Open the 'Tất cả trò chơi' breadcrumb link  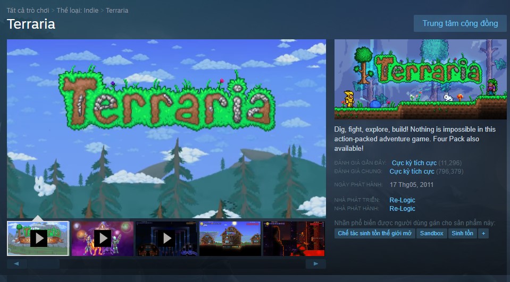[28, 11]
